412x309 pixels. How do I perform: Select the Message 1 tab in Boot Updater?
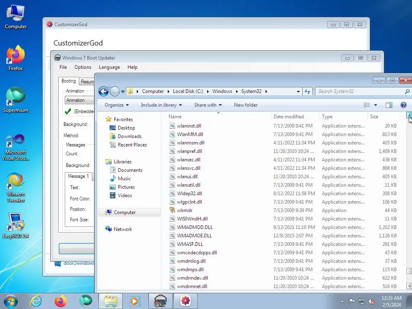click(x=78, y=176)
